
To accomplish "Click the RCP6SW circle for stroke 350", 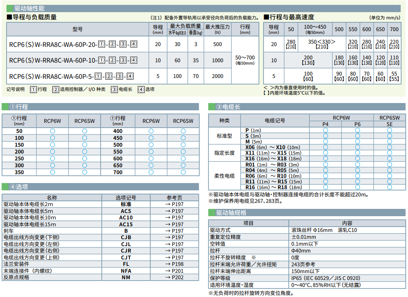I will coord(85,172).
